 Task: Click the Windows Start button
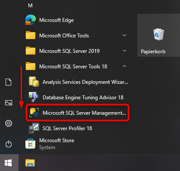pyautogui.click(x=8, y=163)
